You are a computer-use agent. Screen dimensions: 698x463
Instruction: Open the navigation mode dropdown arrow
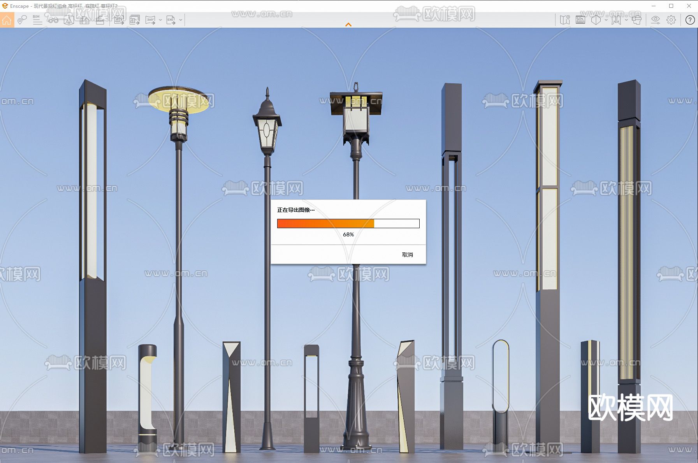626,20
